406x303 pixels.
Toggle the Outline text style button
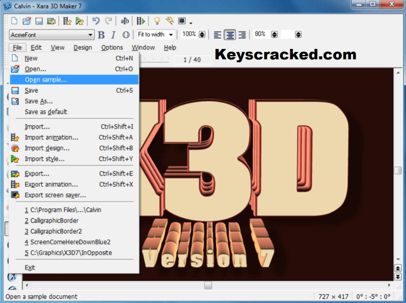click(x=126, y=35)
